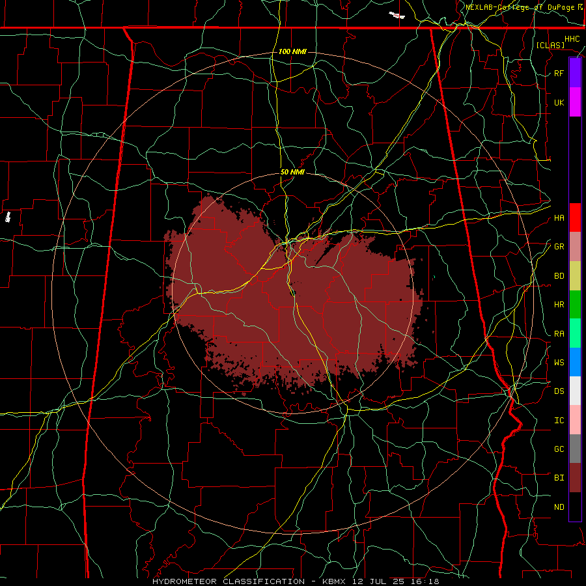Image resolution: width=586 pixels, height=586 pixels.
Task: Click the DS legend label
Action: click(559, 391)
